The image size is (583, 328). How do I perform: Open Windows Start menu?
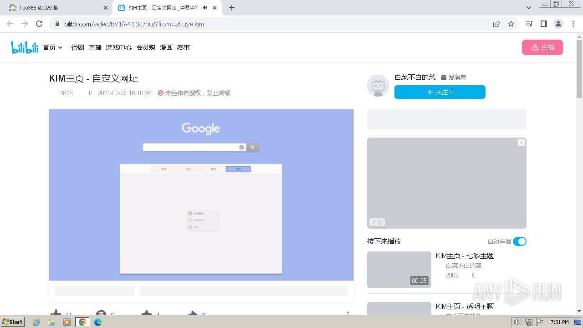click(x=13, y=322)
